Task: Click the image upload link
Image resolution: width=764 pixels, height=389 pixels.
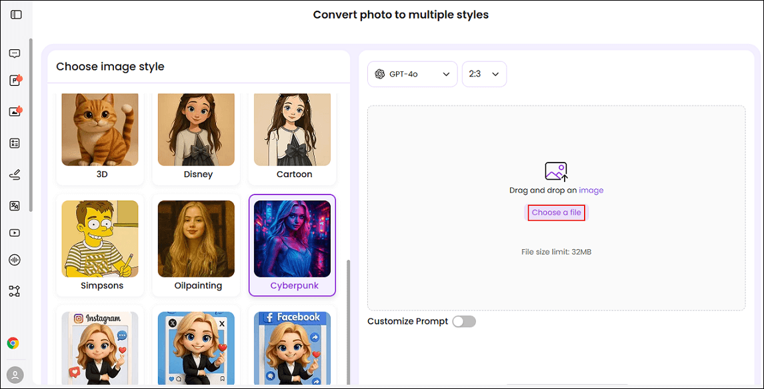Action: click(591, 190)
